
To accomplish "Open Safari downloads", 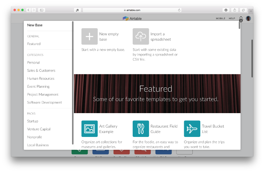I will click(226, 10).
